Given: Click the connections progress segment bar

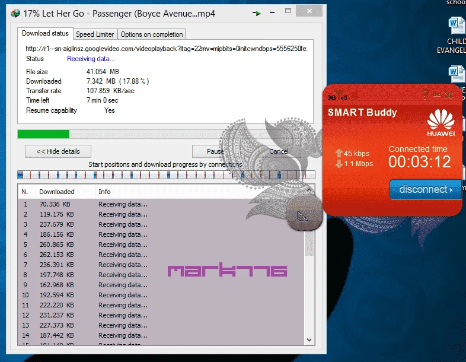Looking at the screenshot, I should coord(166,174).
